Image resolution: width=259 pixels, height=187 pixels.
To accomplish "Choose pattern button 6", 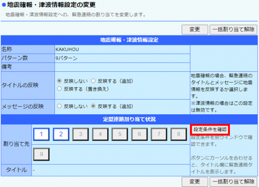I will tap(139, 134).
